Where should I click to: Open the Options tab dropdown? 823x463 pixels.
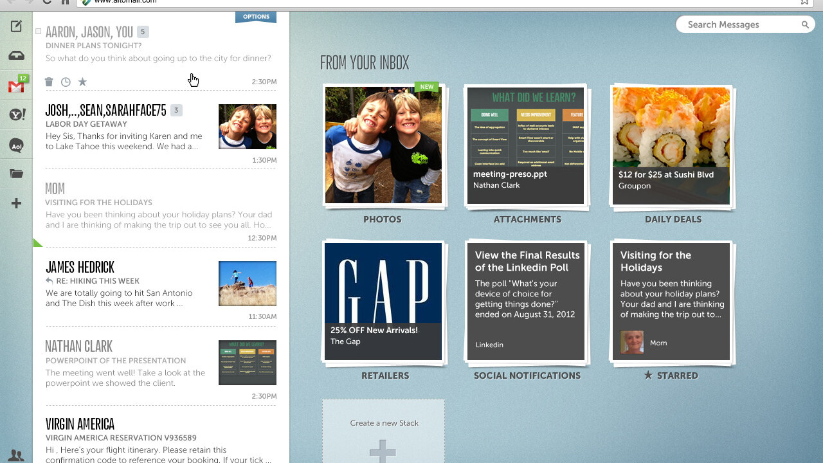click(x=256, y=17)
